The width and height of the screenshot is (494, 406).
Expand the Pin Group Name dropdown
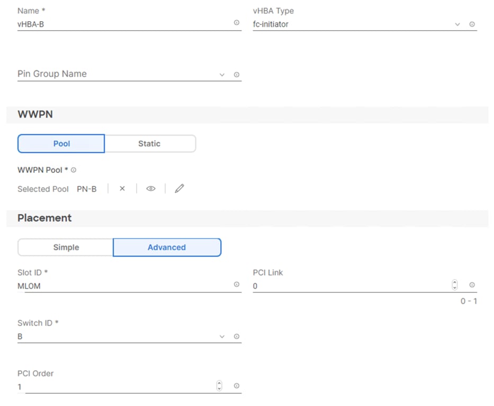[x=221, y=75]
